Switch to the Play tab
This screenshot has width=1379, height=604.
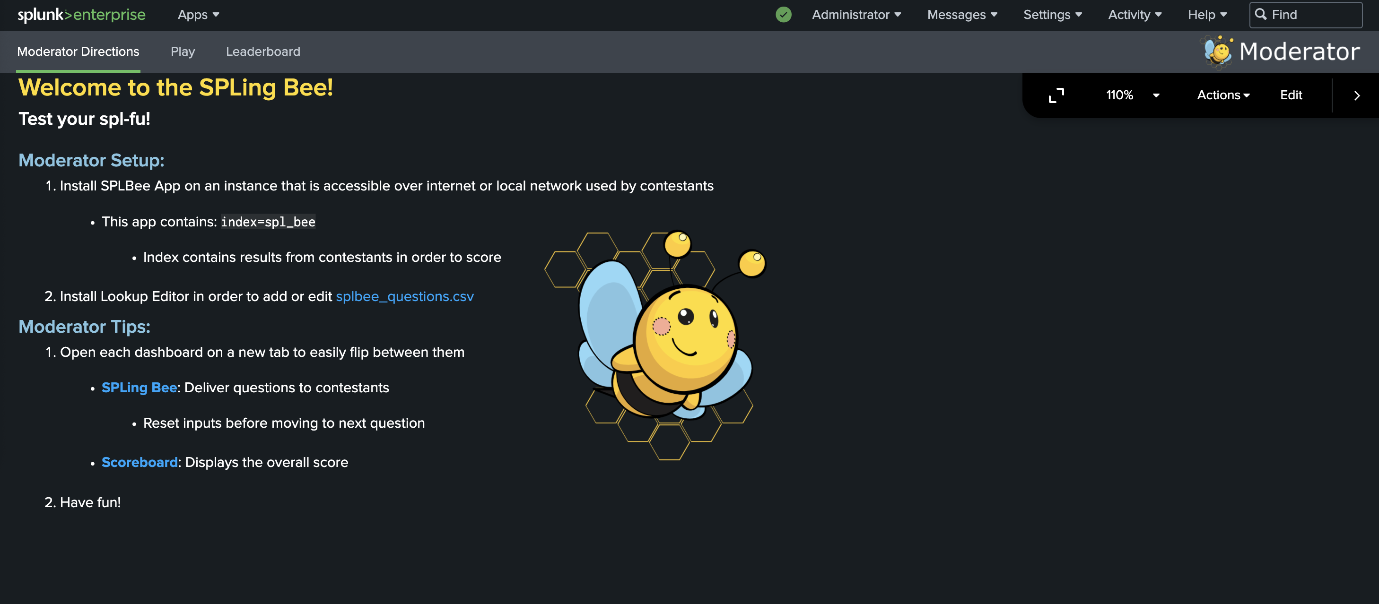[x=183, y=52]
